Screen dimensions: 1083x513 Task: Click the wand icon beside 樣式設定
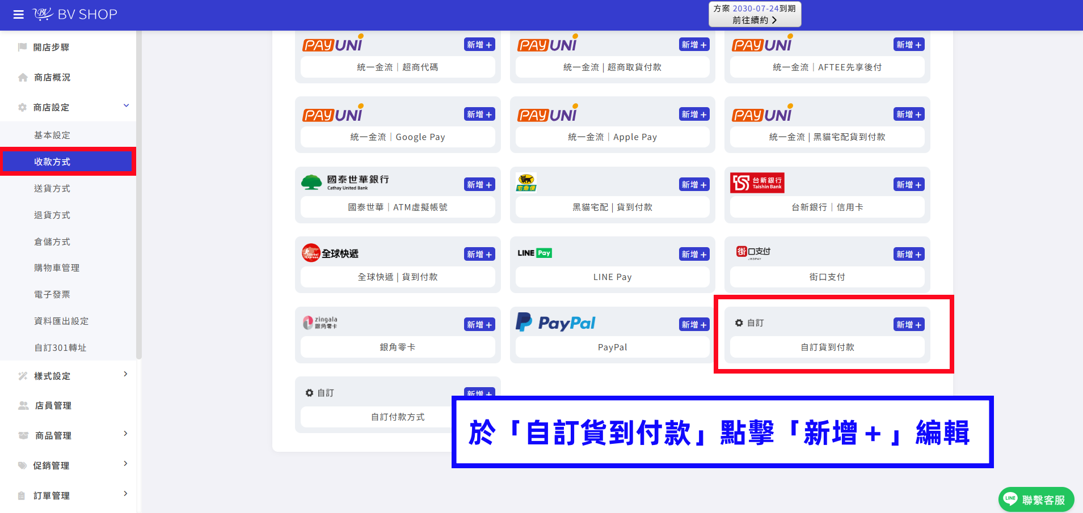pyautogui.click(x=23, y=376)
